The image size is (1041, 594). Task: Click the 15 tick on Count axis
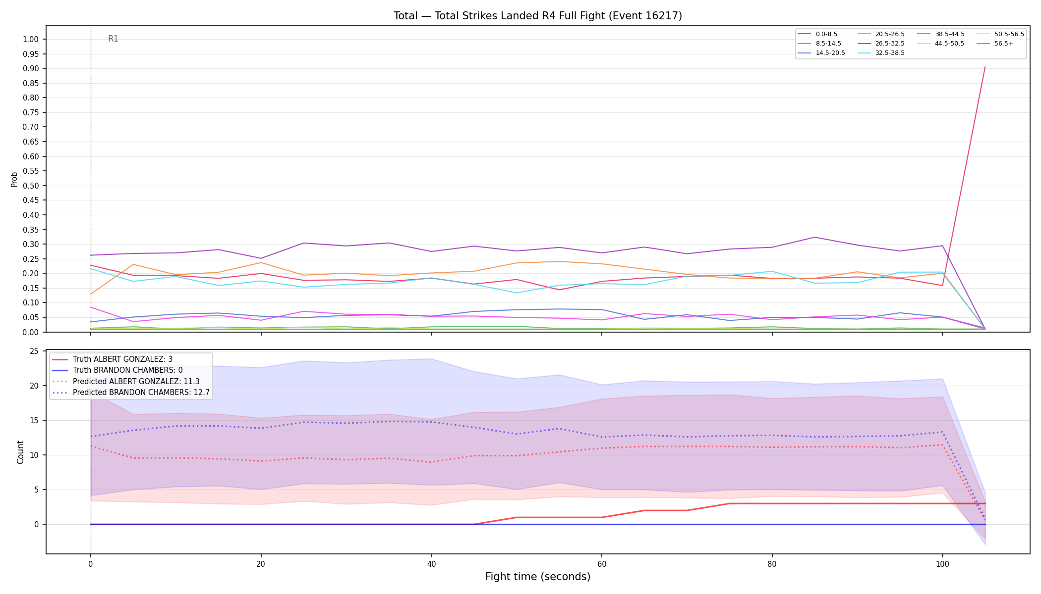(34, 421)
